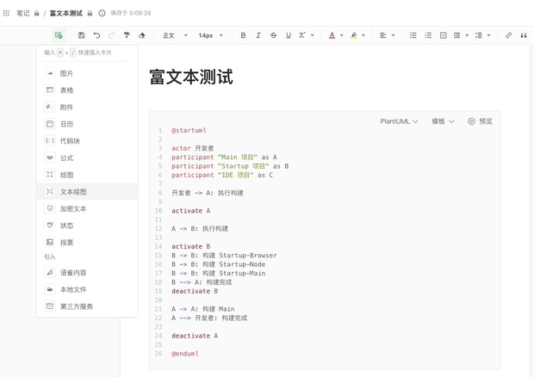534x377 pixels.
Task: Place cursor on @startuml code line
Action: pos(189,130)
